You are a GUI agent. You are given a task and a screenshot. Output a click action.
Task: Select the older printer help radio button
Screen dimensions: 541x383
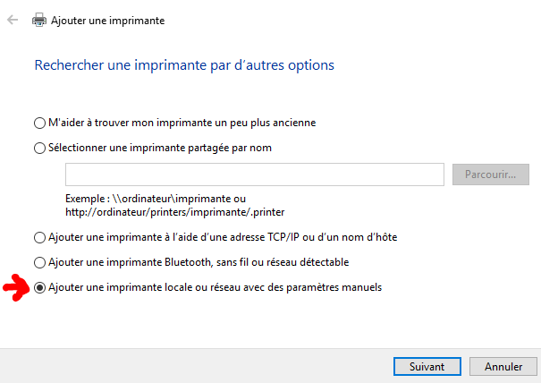(x=39, y=123)
